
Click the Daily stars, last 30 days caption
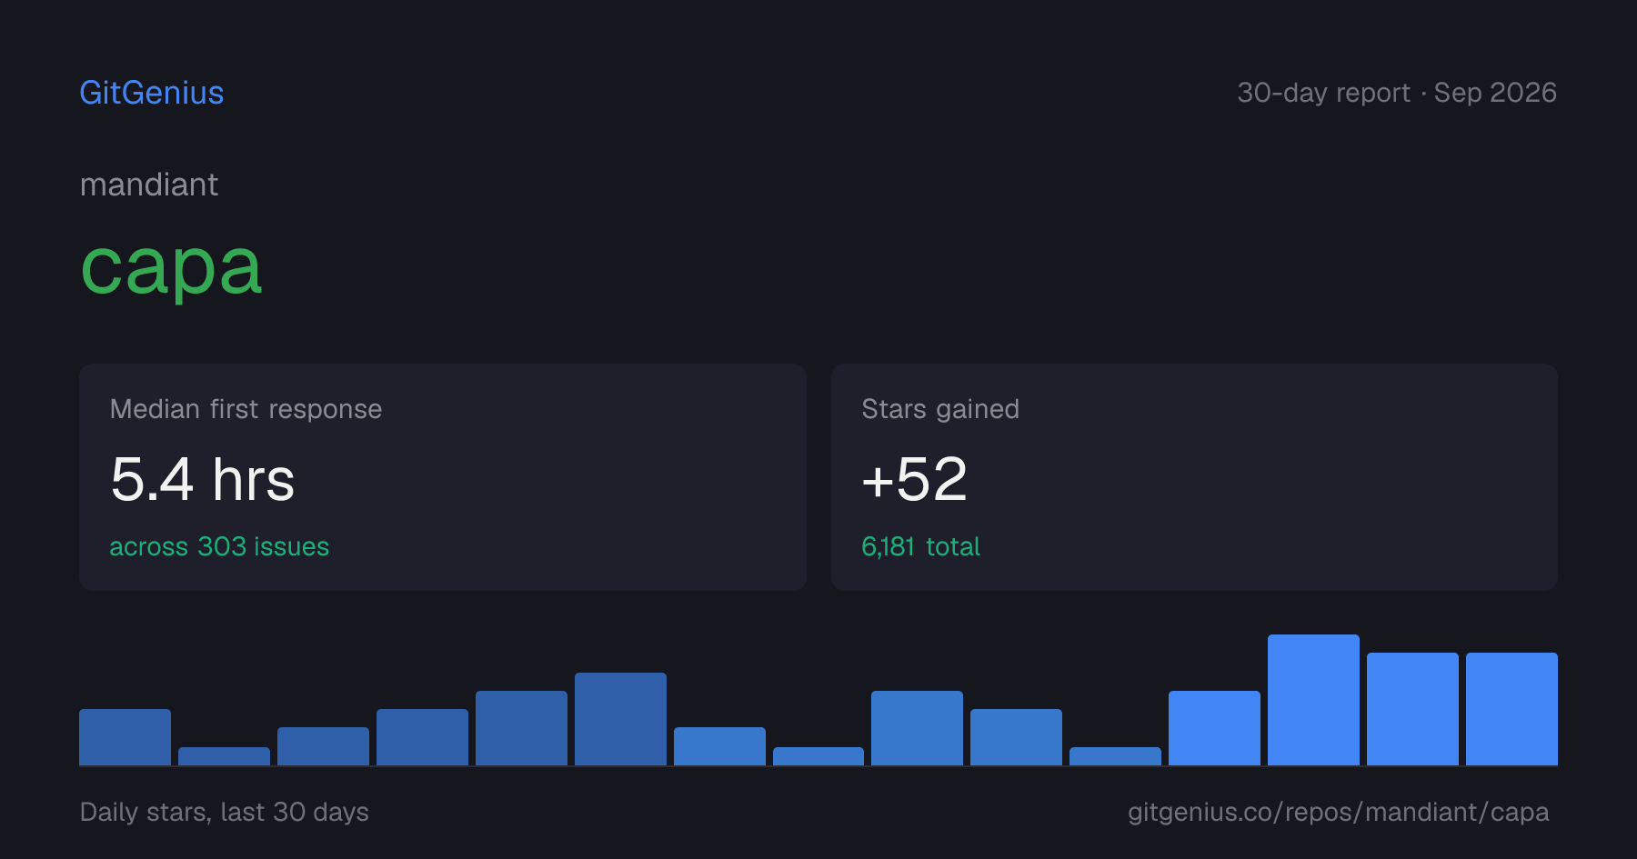tap(225, 812)
